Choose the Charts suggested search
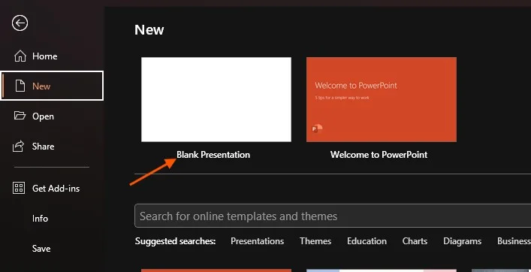The image size is (531, 272). [x=415, y=241]
